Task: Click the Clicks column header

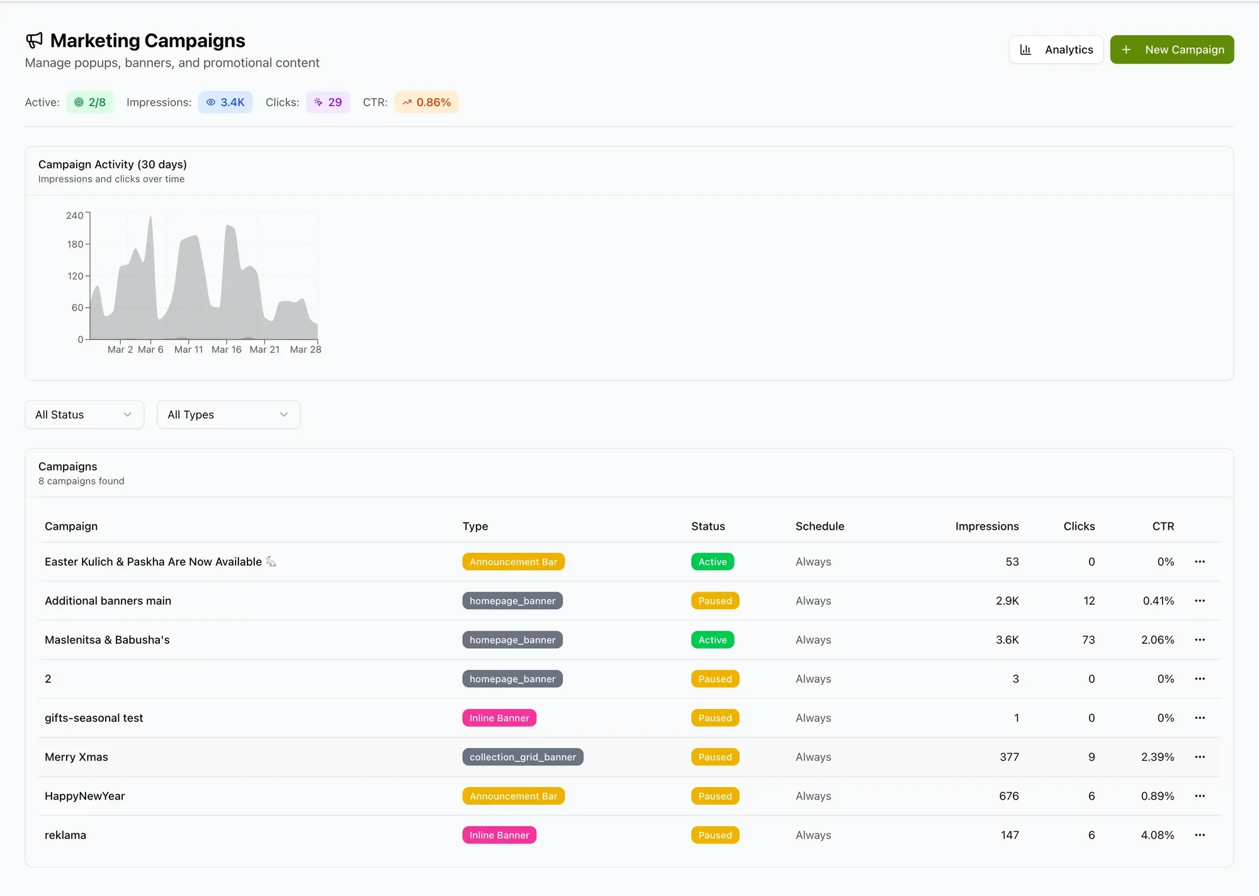Action: tap(1079, 526)
